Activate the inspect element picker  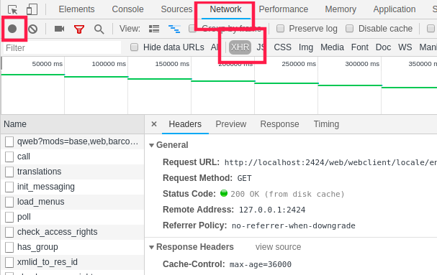(12, 10)
